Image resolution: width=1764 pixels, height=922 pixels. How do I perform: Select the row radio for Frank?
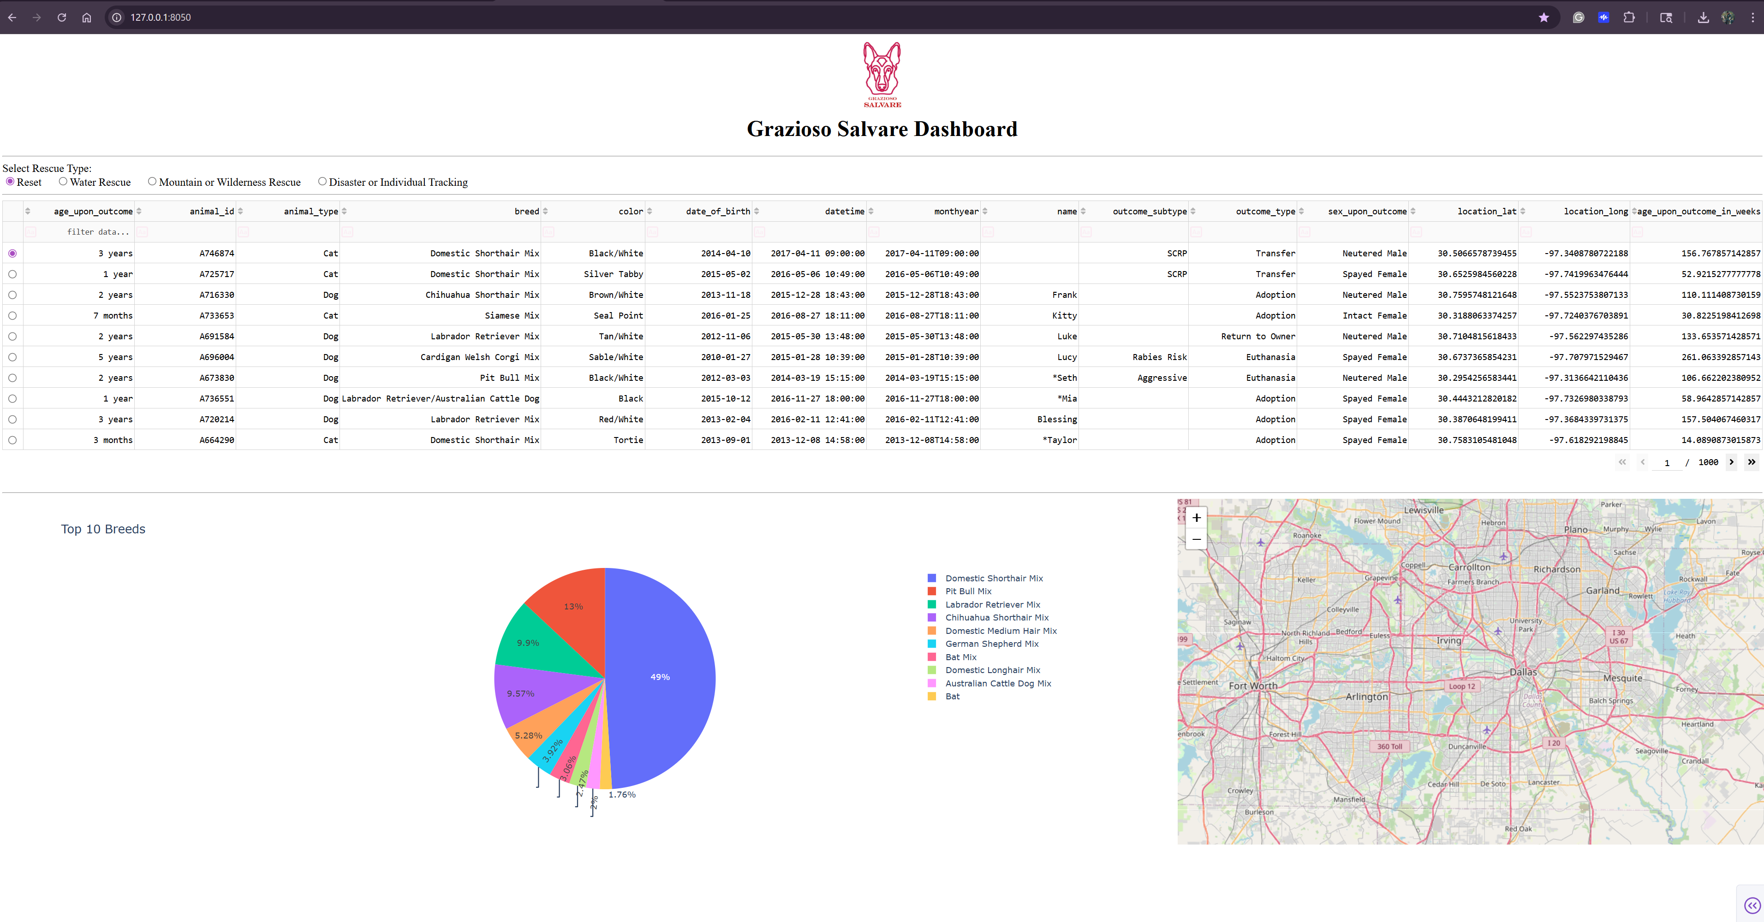[12, 294]
